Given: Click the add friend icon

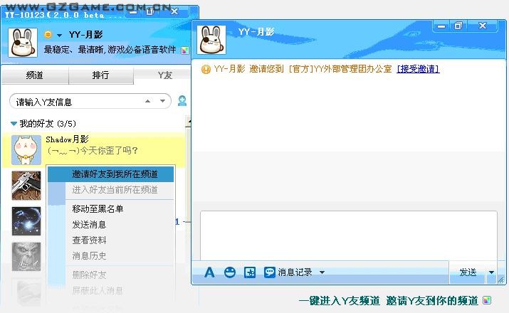Looking at the screenshot, I should [x=182, y=101].
